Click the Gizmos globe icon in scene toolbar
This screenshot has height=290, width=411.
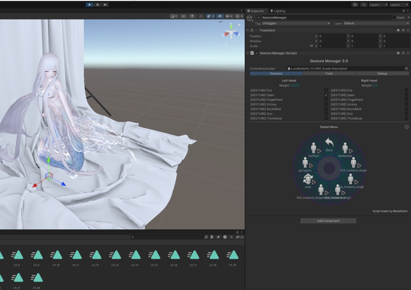237,16
